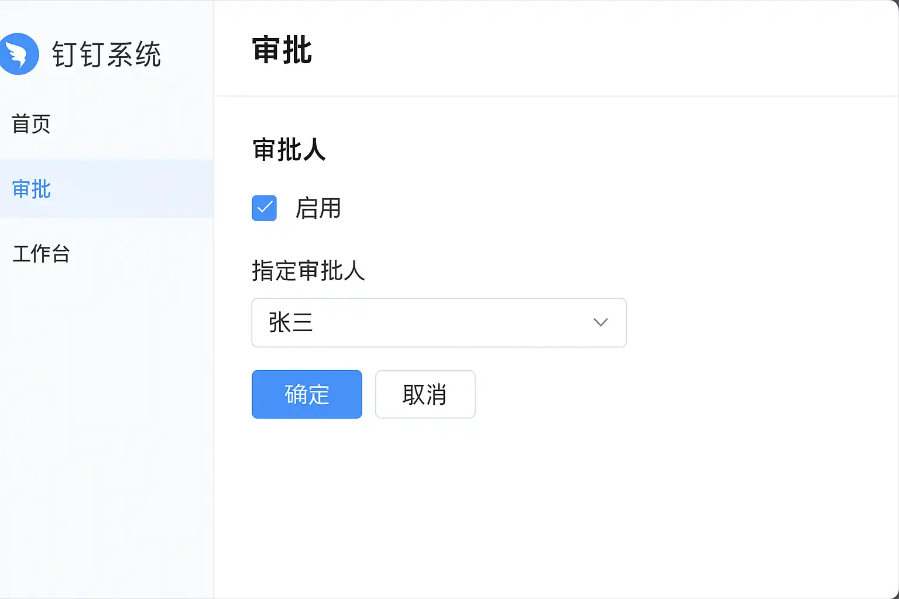Click the 张三 value in the selector

291,322
